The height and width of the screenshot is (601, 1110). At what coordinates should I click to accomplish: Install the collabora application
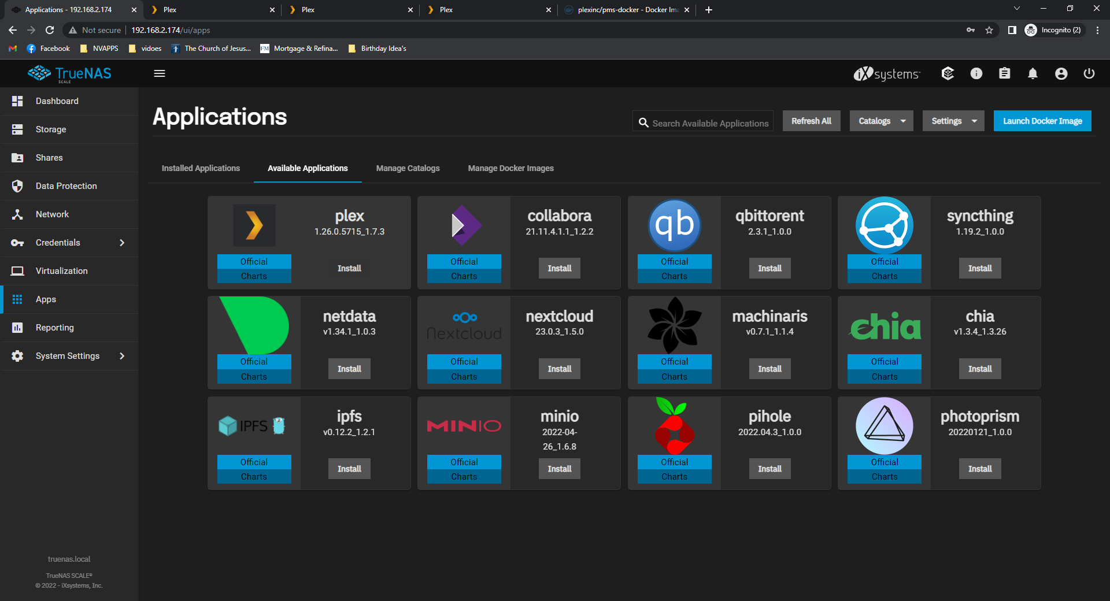560,268
